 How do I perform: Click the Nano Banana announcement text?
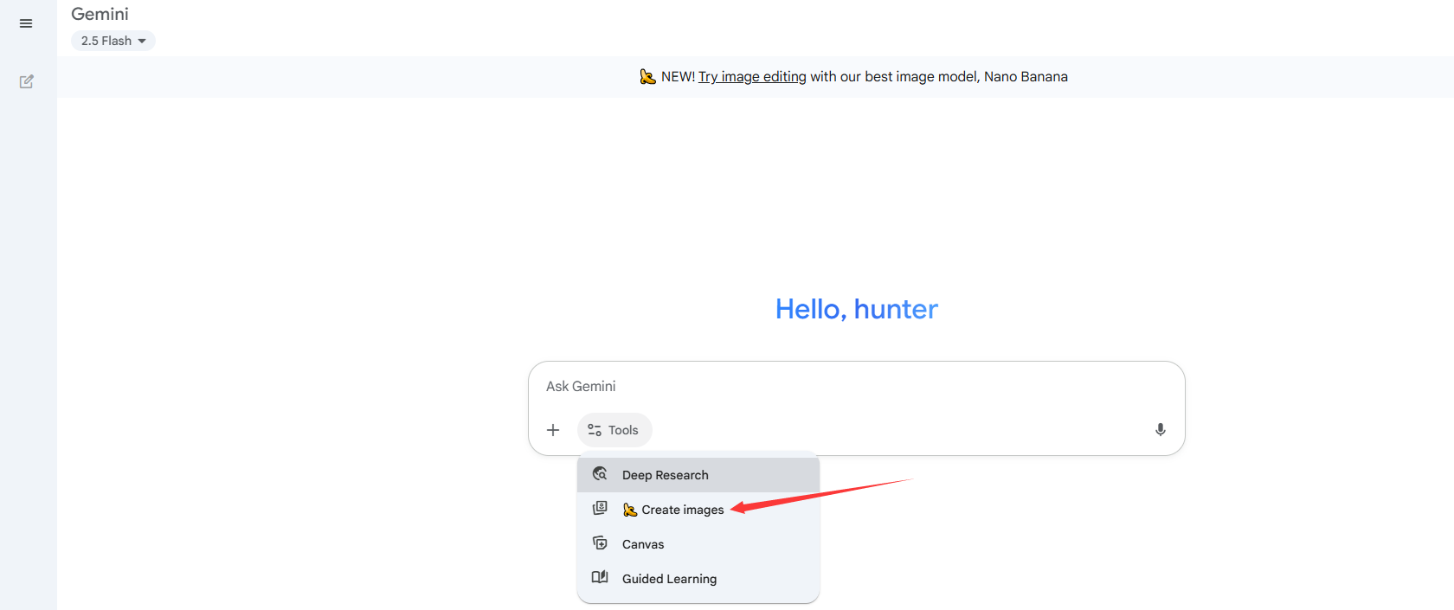(x=865, y=77)
